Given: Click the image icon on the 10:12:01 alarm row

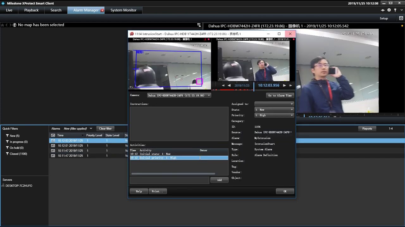Looking at the screenshot, I should point(53,146).
